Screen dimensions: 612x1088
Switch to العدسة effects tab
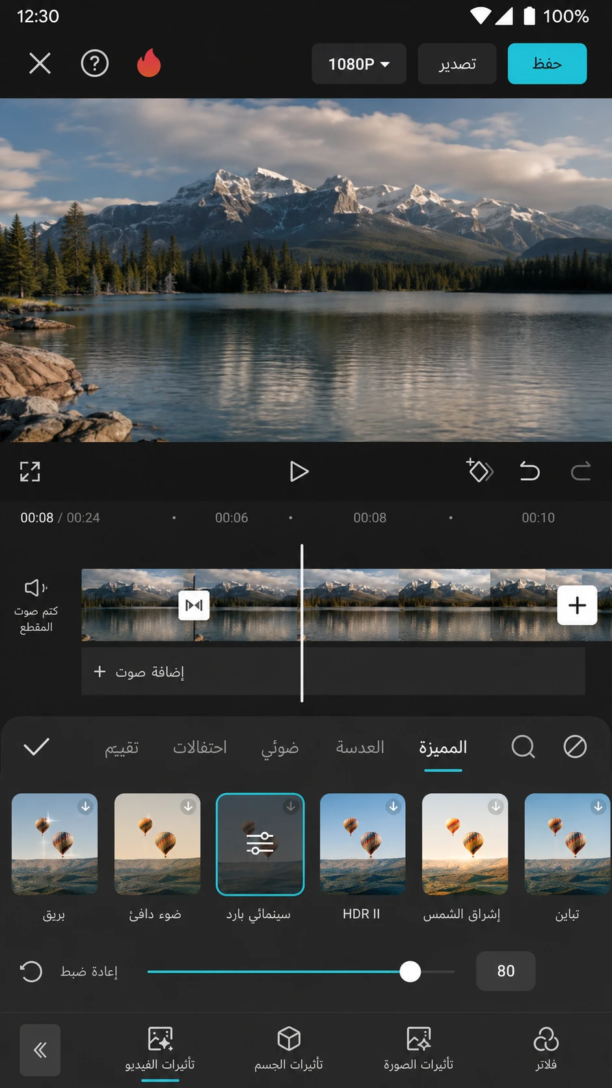(360, 748)
